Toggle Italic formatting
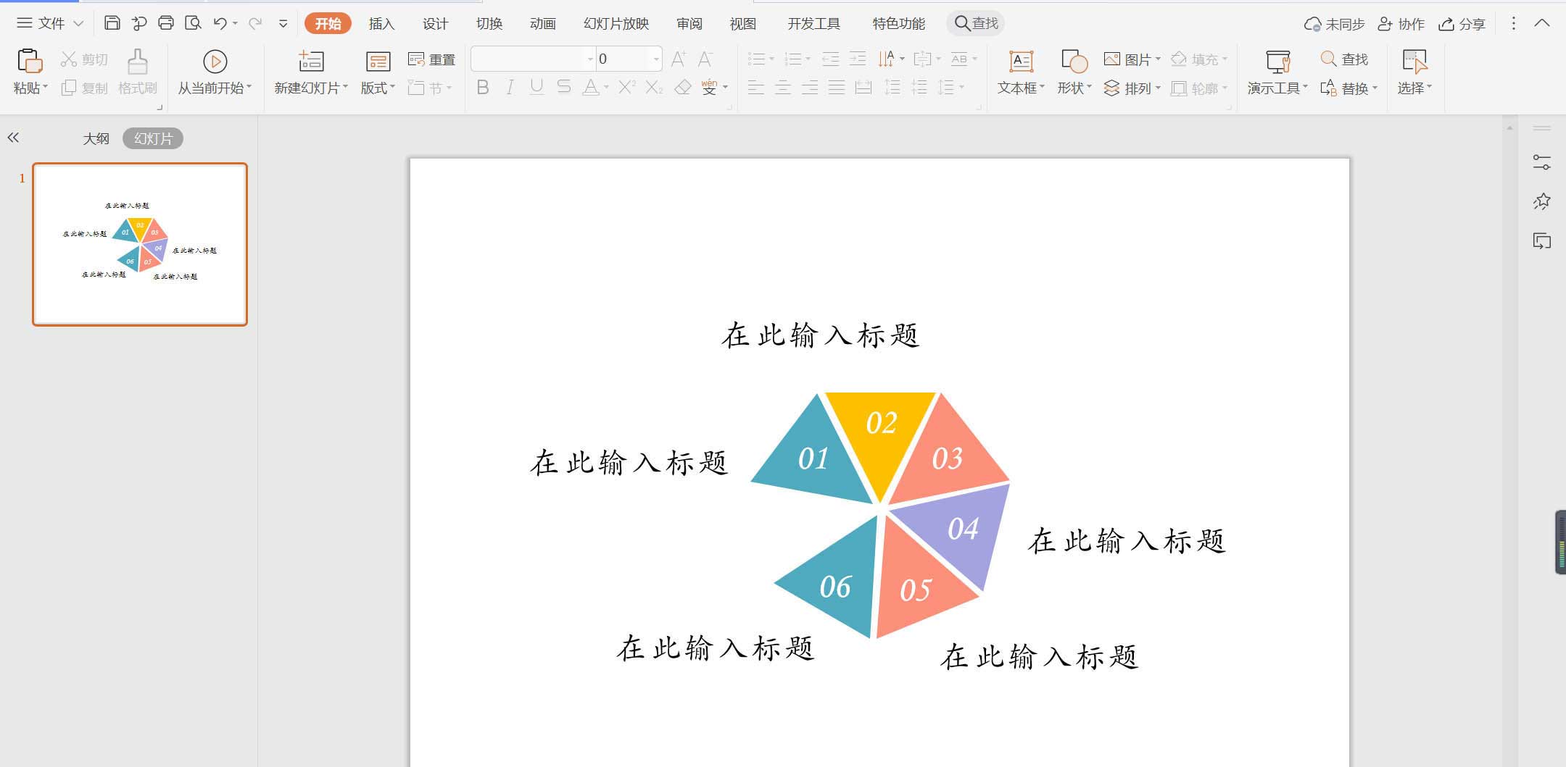This screenshot has width=1566, height=767. click(x=510, y=88)
